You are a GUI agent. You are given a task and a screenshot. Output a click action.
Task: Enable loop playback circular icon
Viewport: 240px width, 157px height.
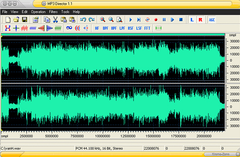[x=147, y=20]
